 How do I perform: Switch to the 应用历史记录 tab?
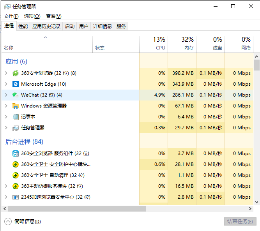pos(46,26)
